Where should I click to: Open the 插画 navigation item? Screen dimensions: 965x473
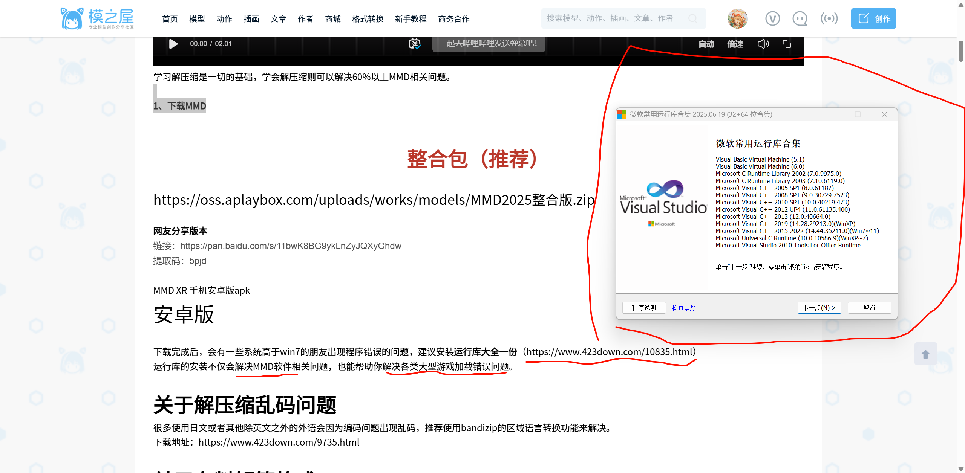click(x=251, y=19)
